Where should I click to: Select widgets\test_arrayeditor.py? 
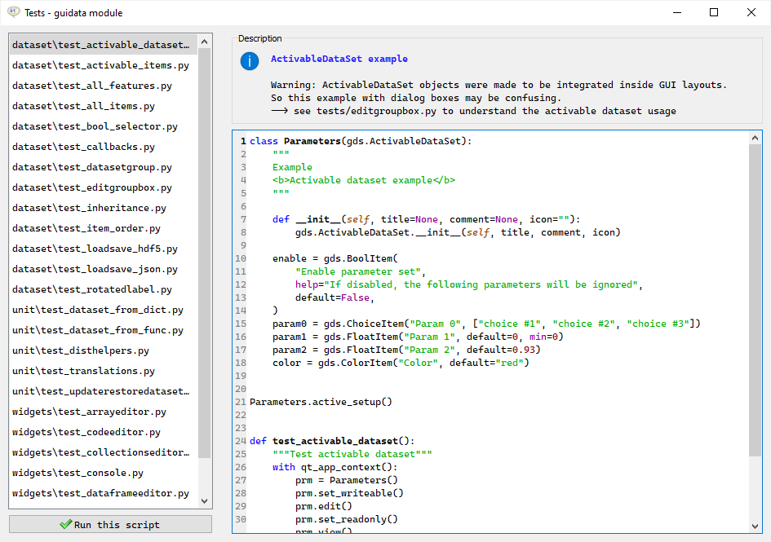point(104,412)
